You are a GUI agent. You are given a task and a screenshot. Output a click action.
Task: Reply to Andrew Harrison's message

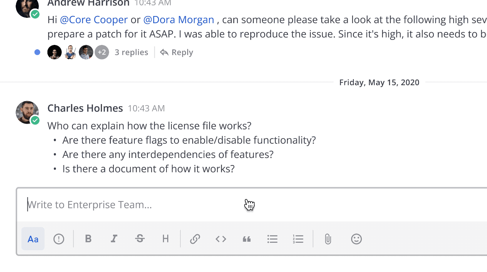point(177,52)
